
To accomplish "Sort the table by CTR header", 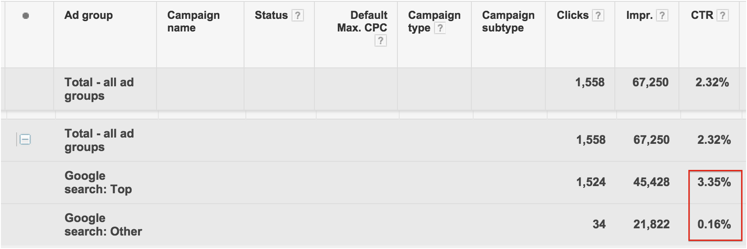I will pyautogui.click(x=702, y=15).
